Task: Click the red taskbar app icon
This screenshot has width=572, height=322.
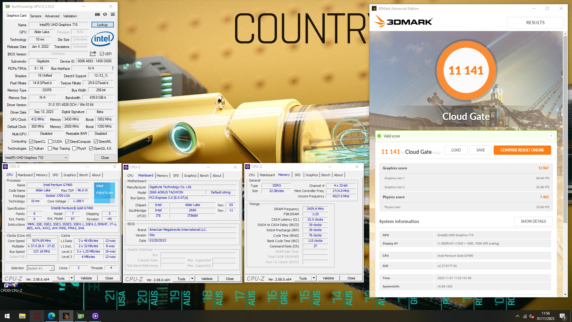Action: (x=37, y=316)
